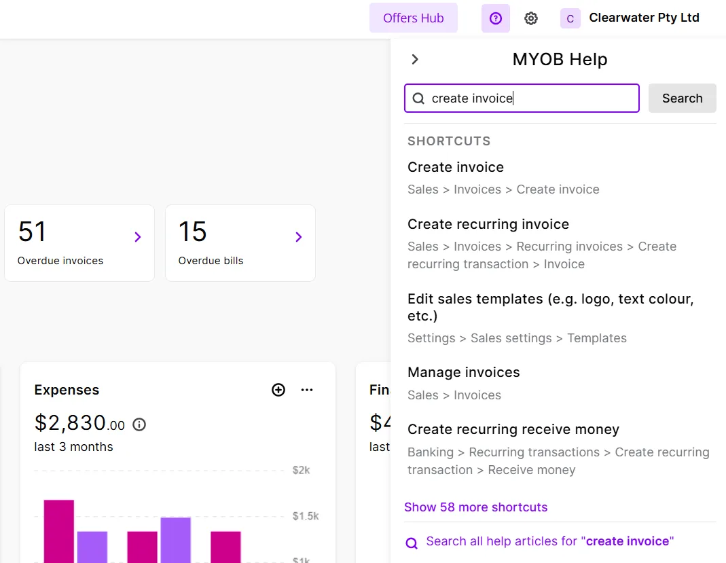Screen dimensions: 726x563
Task: Click the MYOB Help title
Action: click(560, 59)
